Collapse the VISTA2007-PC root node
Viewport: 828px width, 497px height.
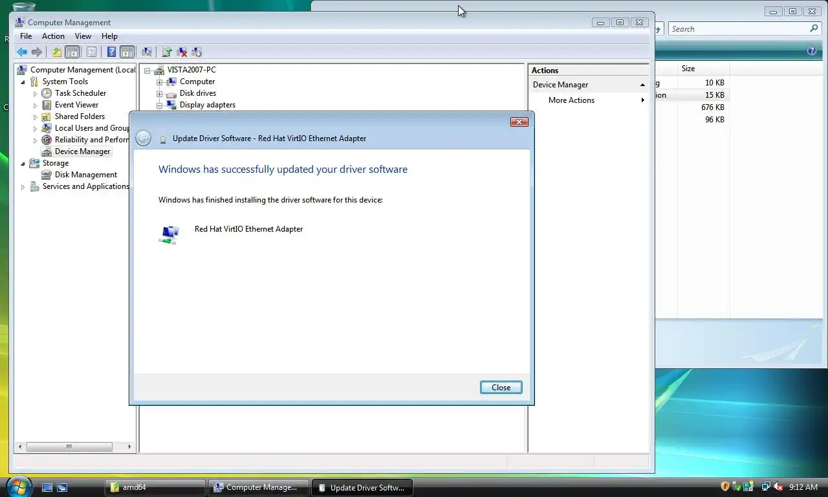147,71
